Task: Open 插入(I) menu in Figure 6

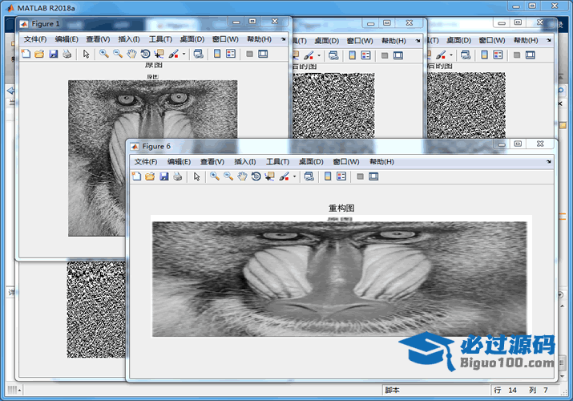Action: click(245, 161)
